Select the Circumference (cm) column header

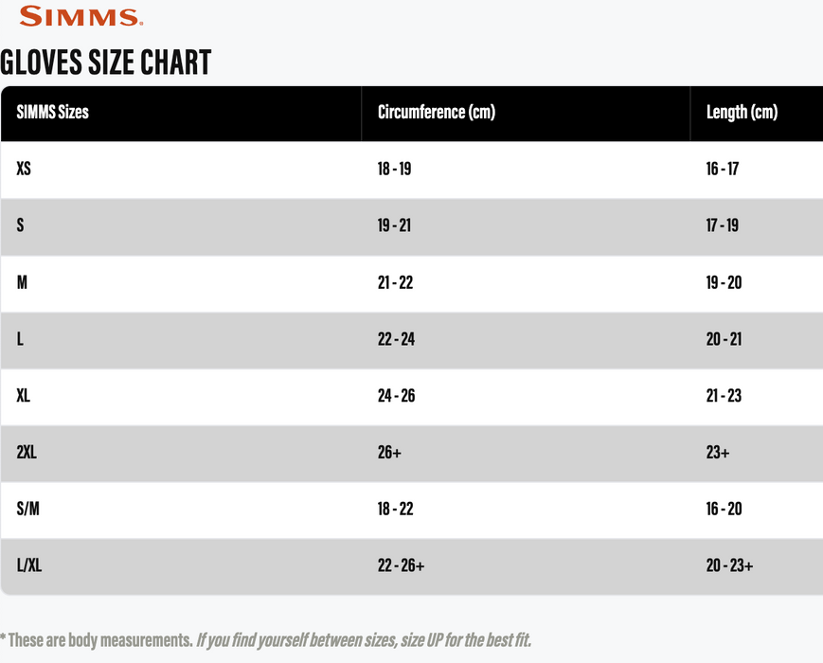pos(437,112)
